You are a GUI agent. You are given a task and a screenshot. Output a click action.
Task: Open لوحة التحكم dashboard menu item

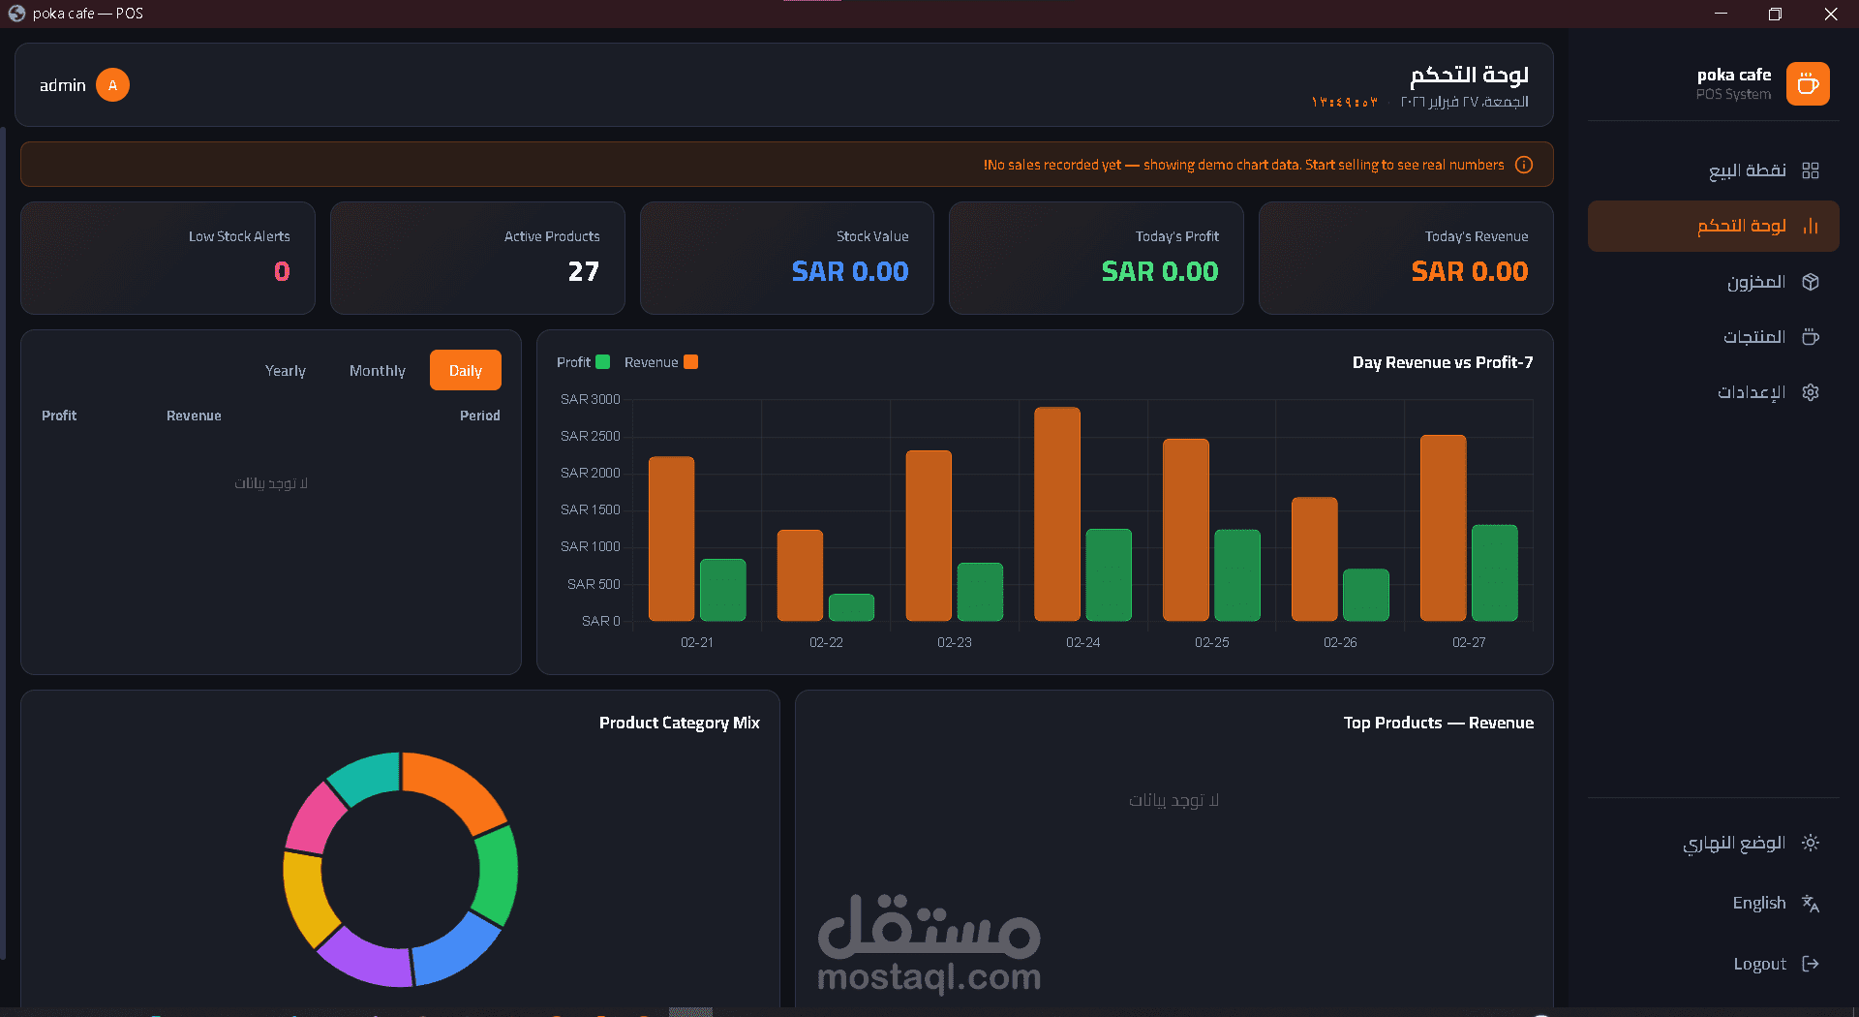coord(1713,226)
